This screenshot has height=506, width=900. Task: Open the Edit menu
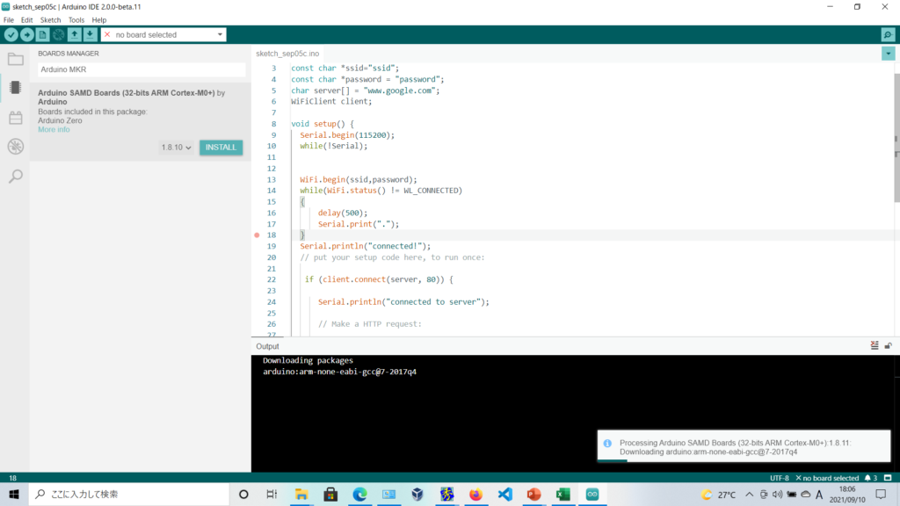(x=26, y=19)
